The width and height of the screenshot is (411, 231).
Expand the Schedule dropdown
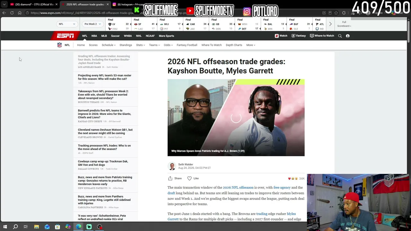tap(109, 45)
